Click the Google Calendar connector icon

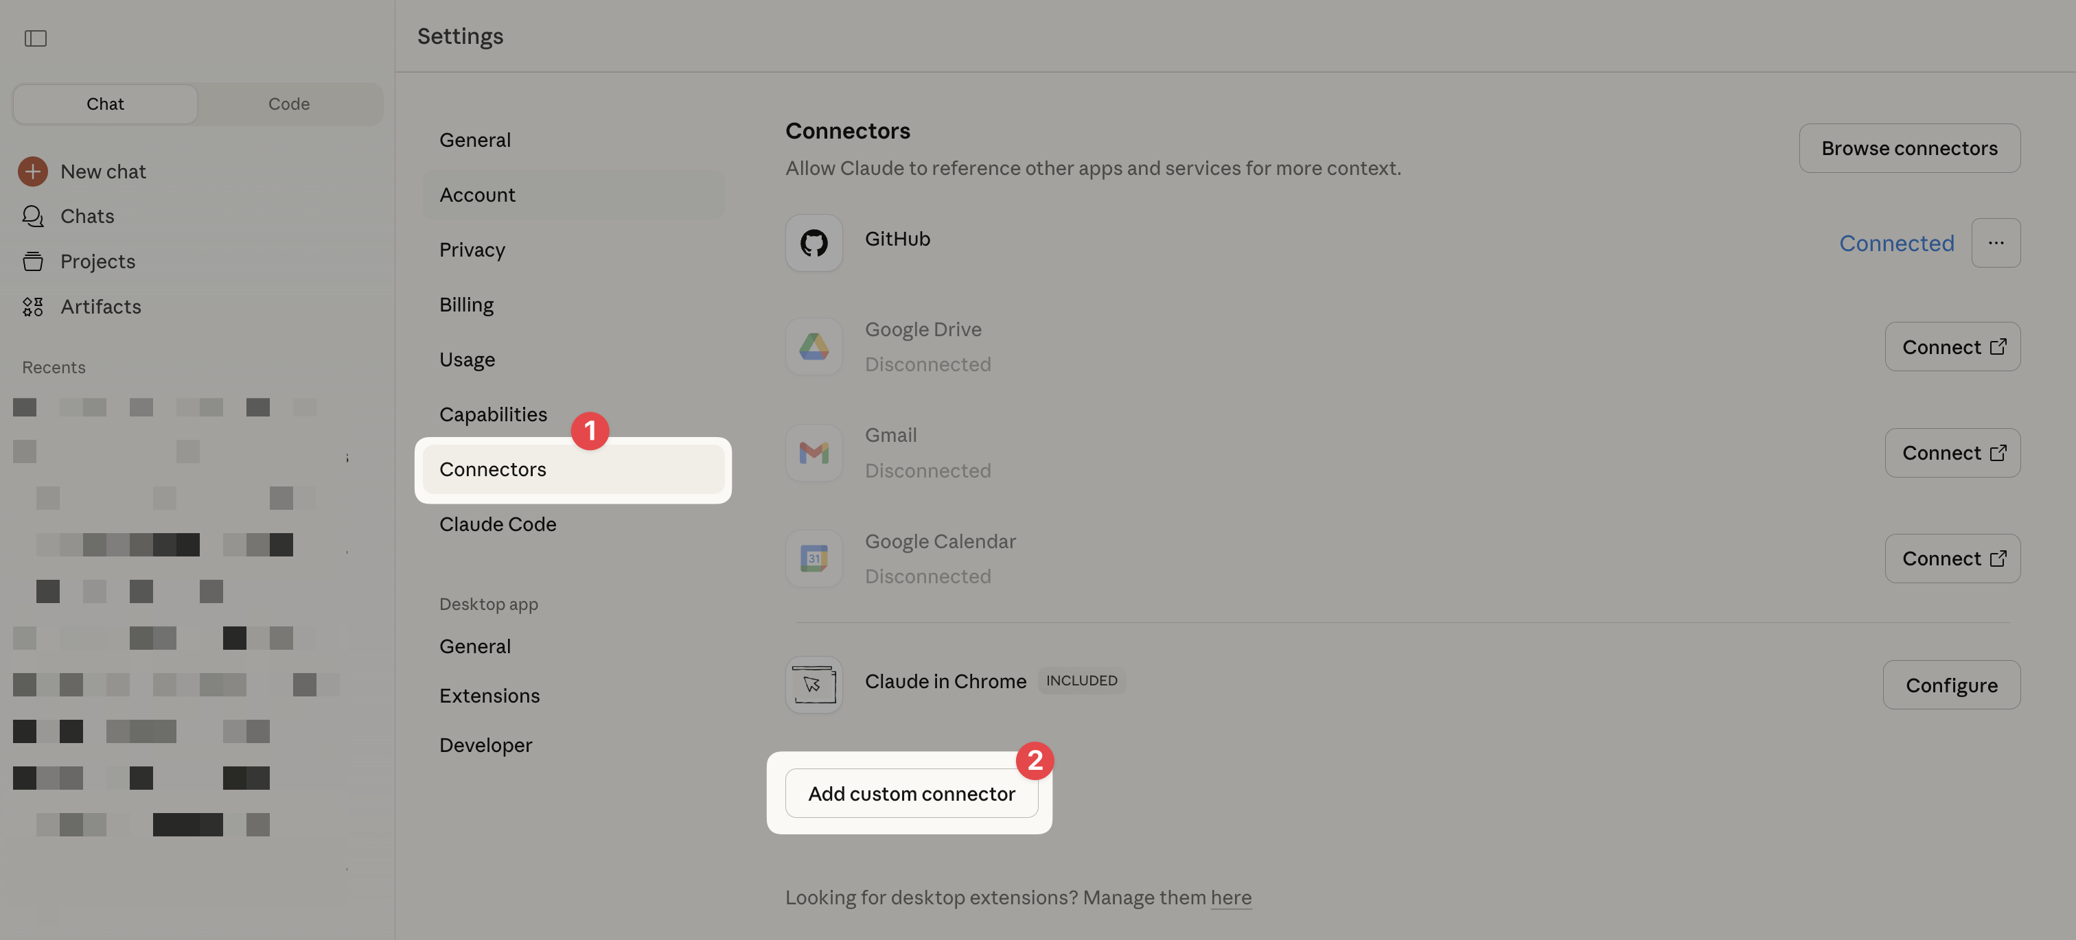click(813, 559)
